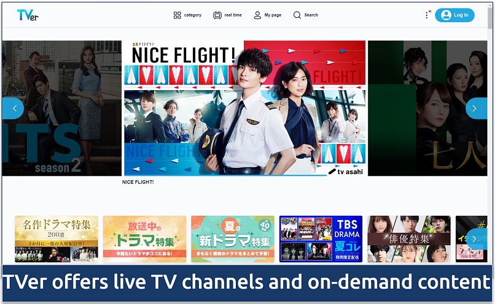Open the SUITS season 2 banner

[62, 108]
